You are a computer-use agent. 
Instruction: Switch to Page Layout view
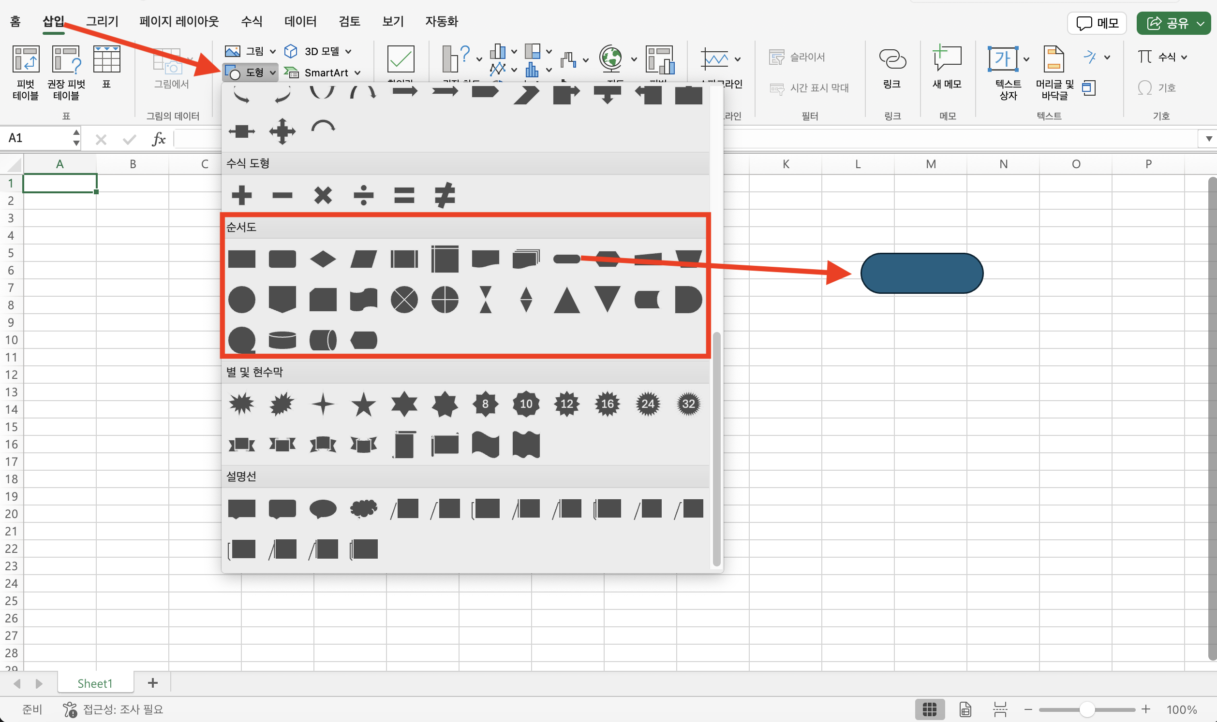pos(965,709)
